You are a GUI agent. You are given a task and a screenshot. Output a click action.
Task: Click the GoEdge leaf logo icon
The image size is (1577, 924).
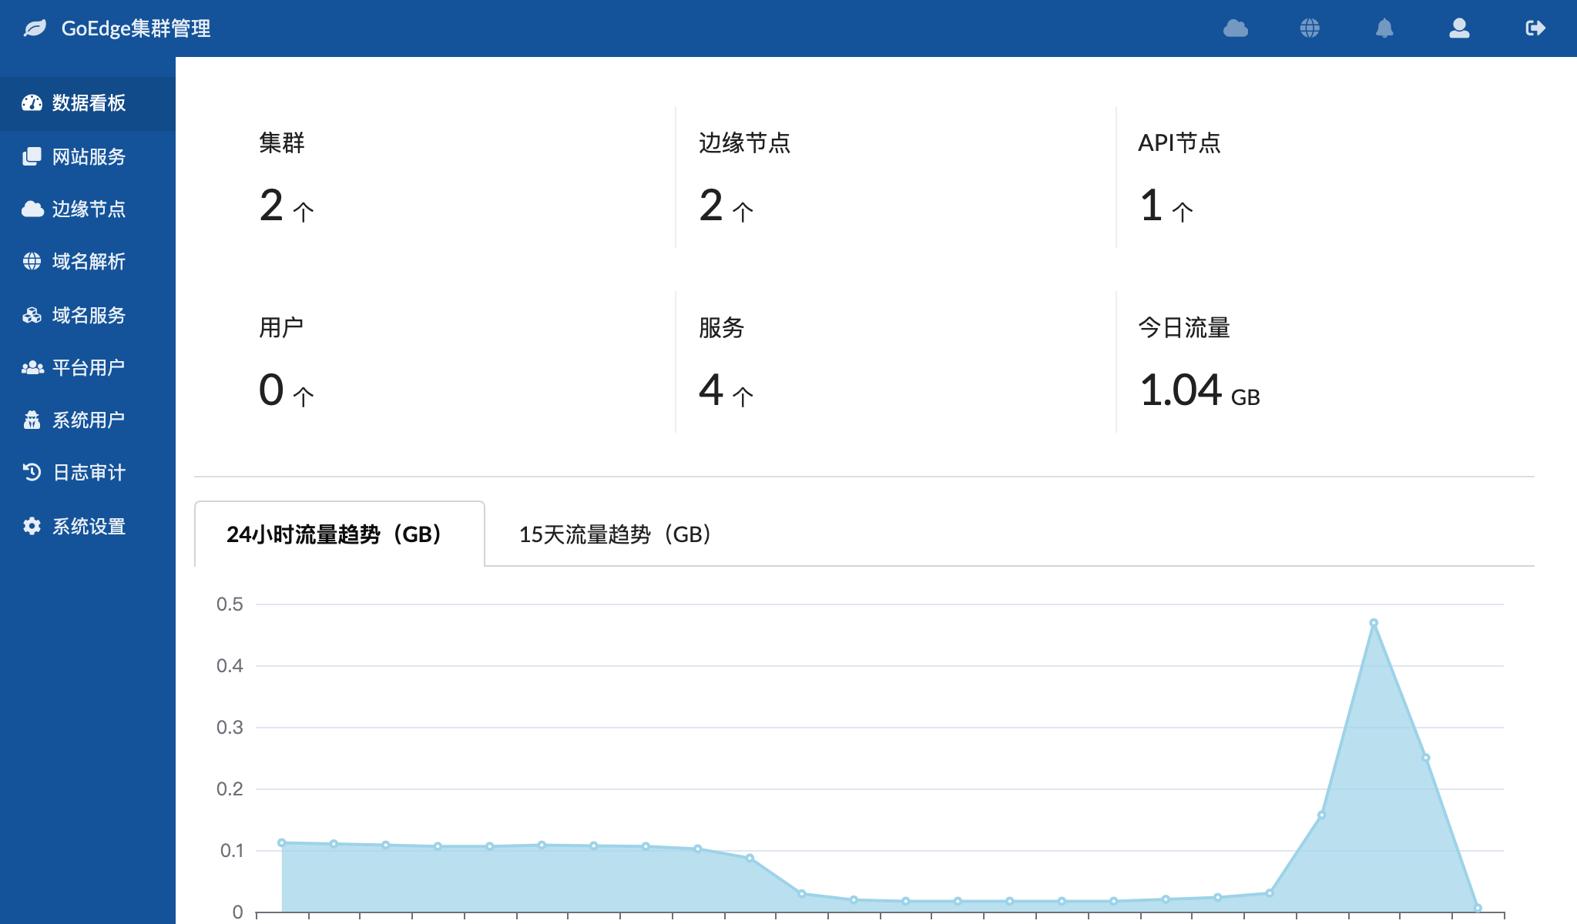[x=35, y=28]
